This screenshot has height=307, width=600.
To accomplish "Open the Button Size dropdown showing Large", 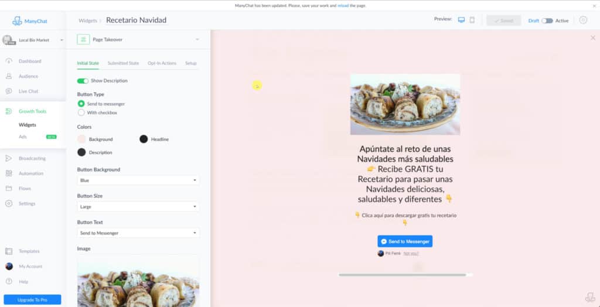I will [x=138, y=207].
